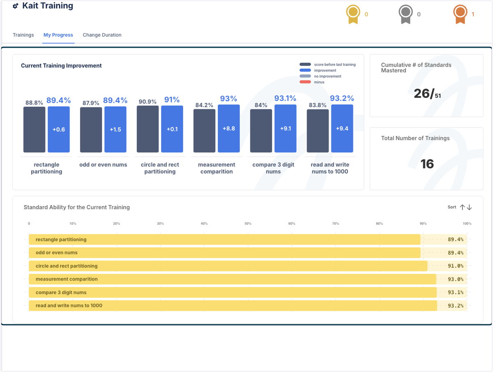Click 'odd or even nums' label under the bar chart

pos(103,165)
